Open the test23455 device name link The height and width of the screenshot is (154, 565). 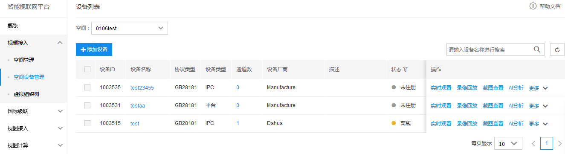click(x=142, y=88)
